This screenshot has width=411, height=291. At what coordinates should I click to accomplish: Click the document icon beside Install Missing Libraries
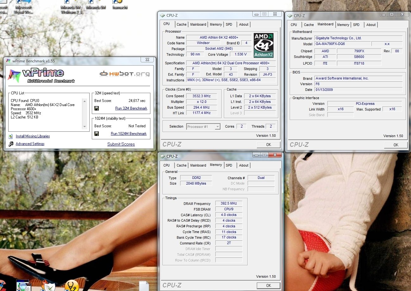tap(11, 136)
